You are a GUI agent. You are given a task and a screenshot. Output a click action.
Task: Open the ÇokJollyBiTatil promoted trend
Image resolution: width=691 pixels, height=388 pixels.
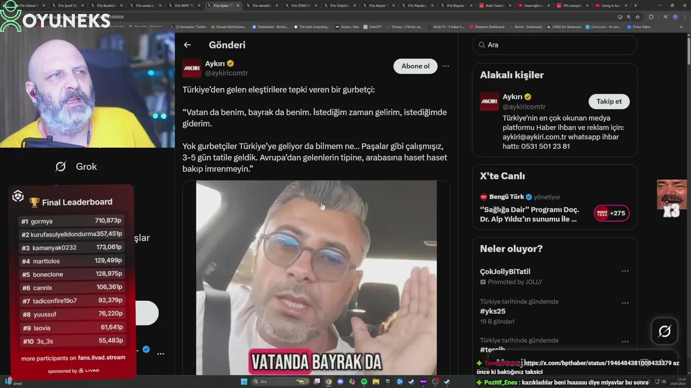505,272
